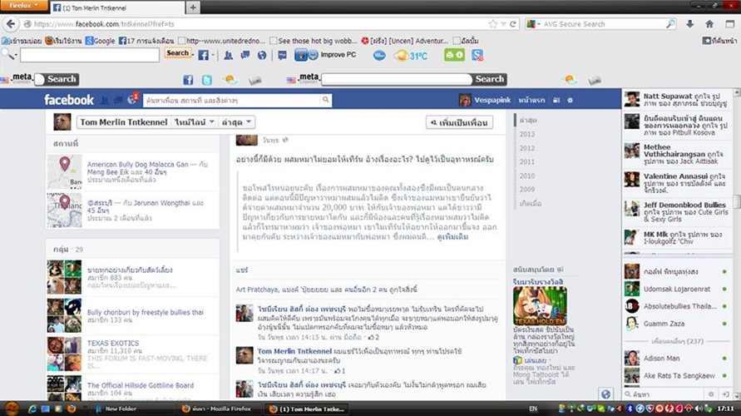
Task: Click Natt Supawat ticker story
Action: point(677,99)
